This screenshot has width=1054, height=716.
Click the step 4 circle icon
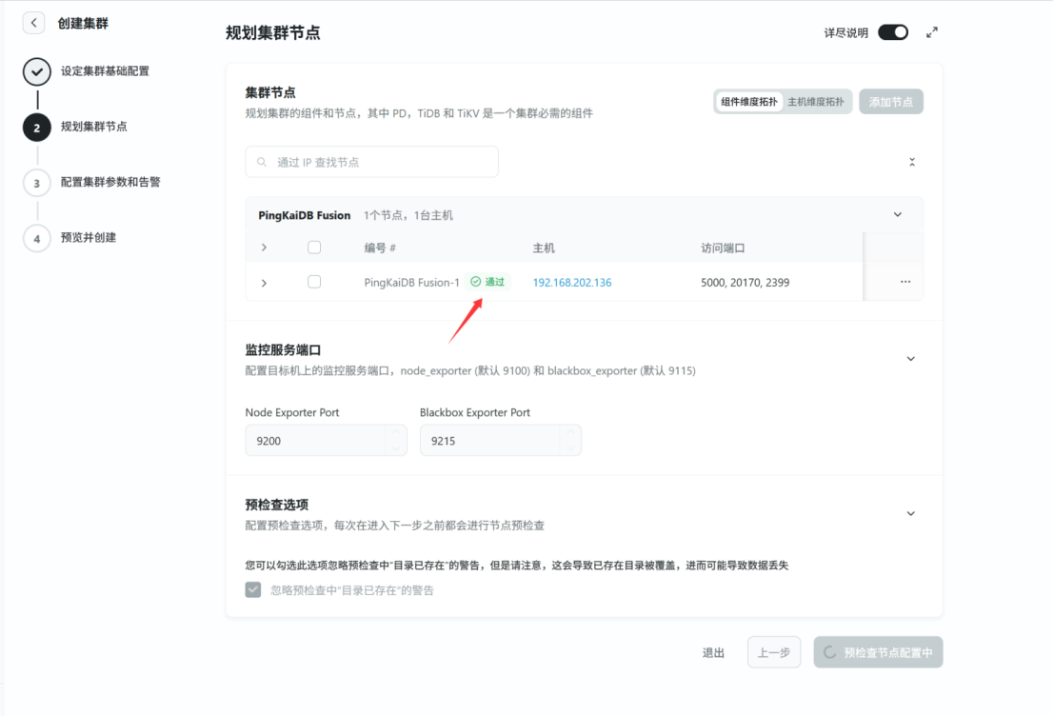coord(37,238)
